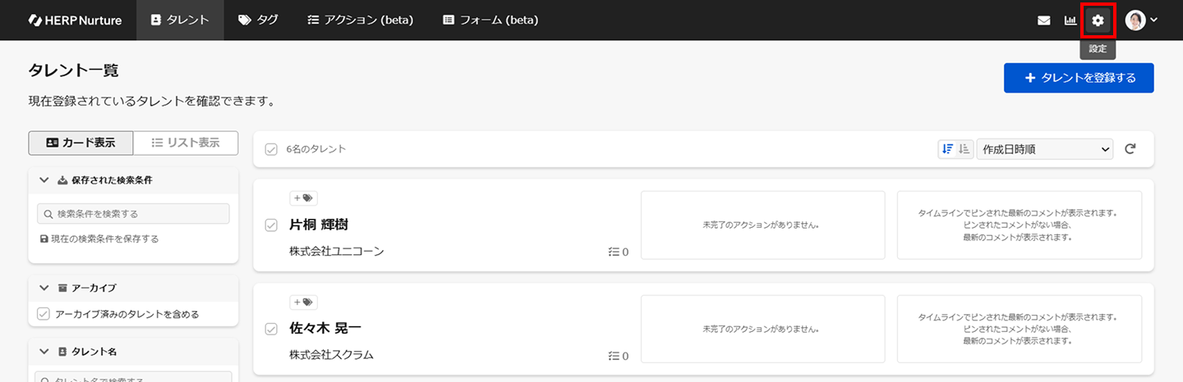This screenshot has width=1183, height=382.
Task: Switch to the タグ tab
Action: [x=258, y=20]
